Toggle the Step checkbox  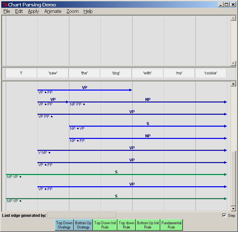click(x=224, y=216)
